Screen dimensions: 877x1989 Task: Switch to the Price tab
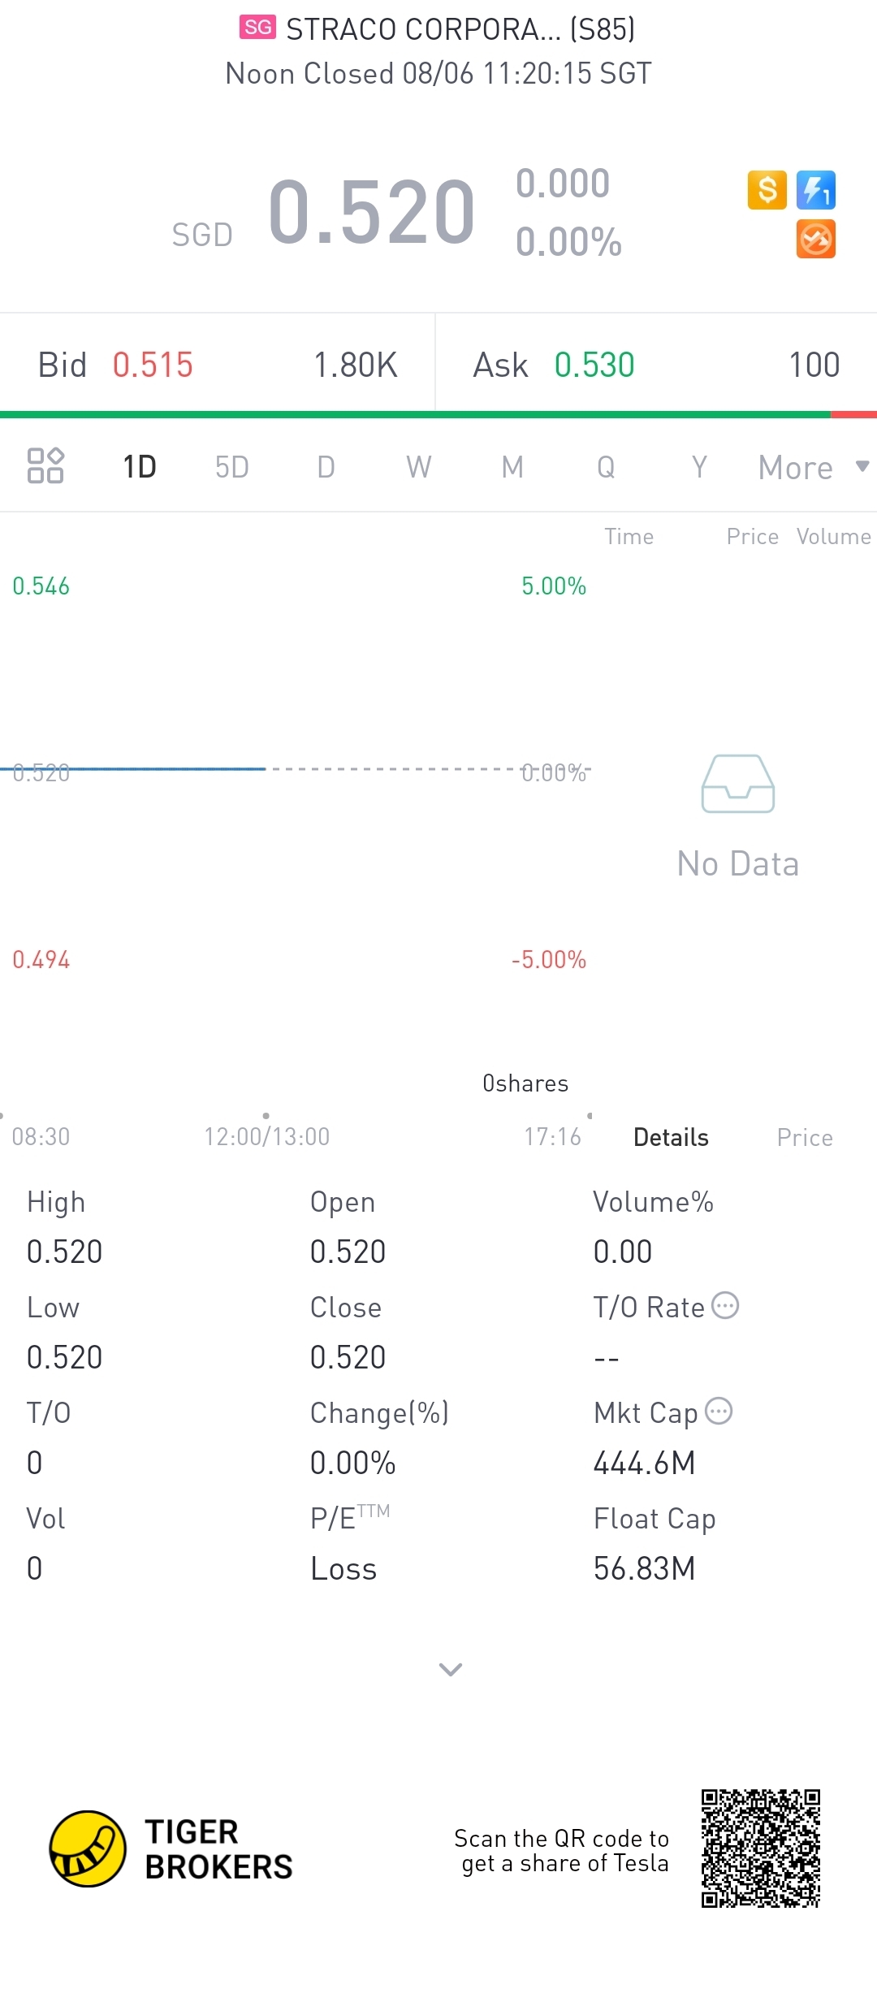click(804, 1137)
